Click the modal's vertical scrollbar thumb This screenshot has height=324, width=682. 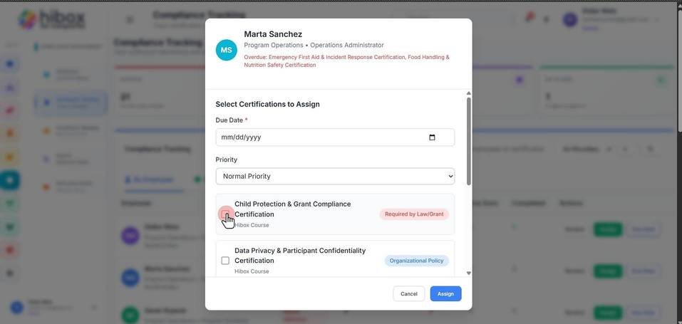(468, 141)
